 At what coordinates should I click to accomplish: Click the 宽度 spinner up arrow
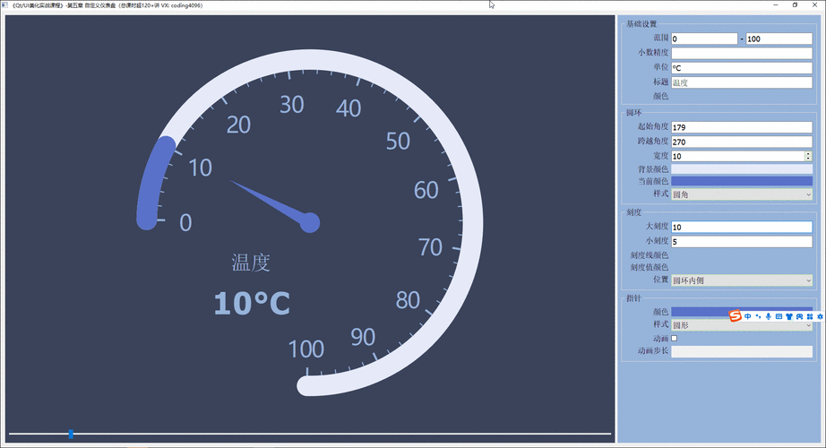click(808, 153)
